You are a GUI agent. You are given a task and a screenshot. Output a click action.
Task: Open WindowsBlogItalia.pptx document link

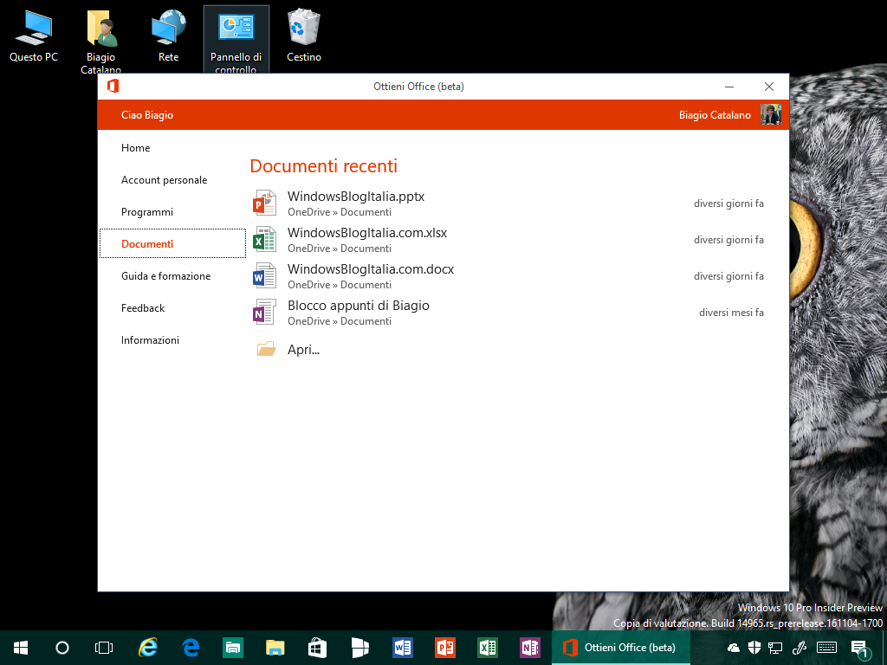click(356, 197)
